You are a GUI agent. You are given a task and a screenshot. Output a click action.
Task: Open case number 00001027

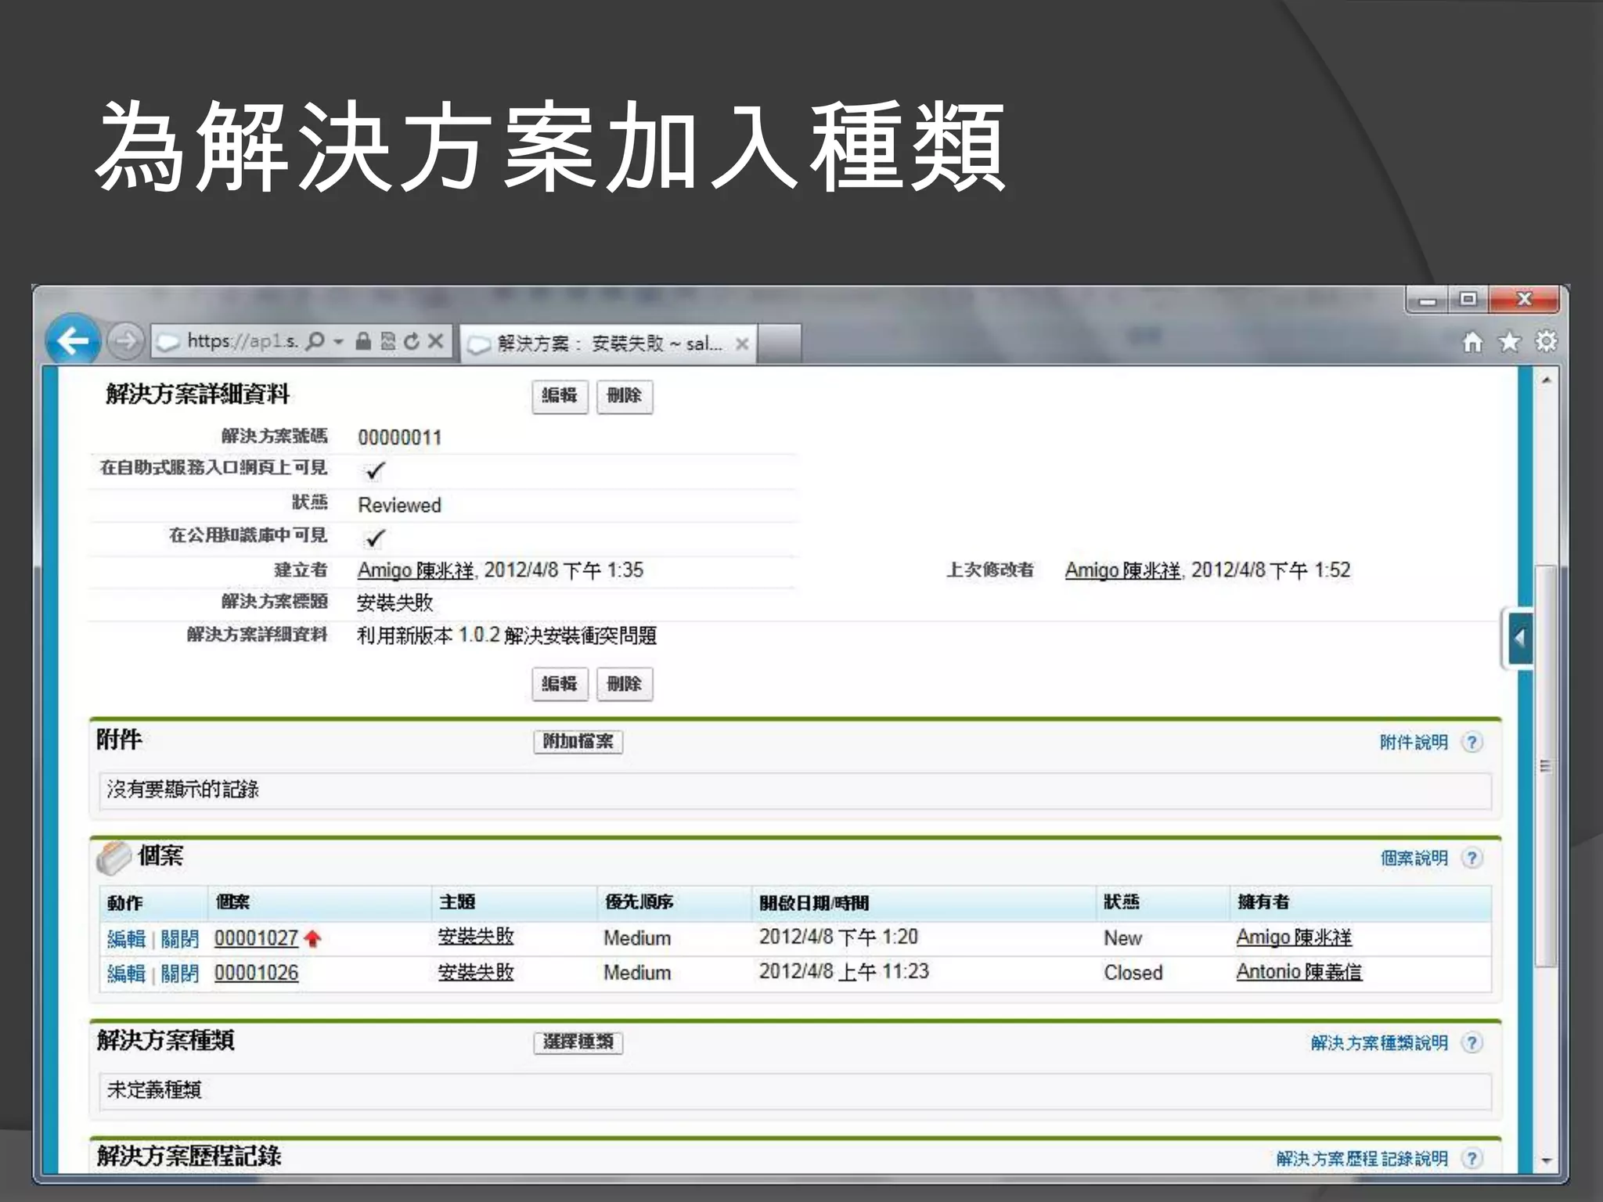coord(256,938)
